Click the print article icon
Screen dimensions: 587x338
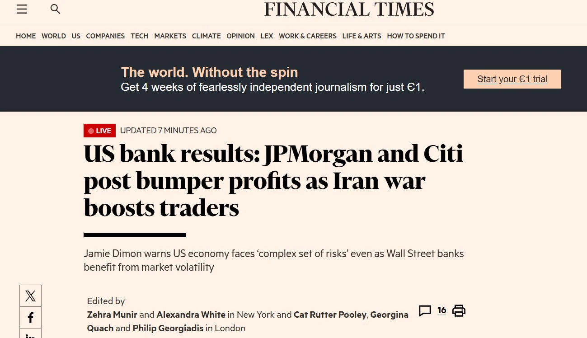tap(459, 310)
